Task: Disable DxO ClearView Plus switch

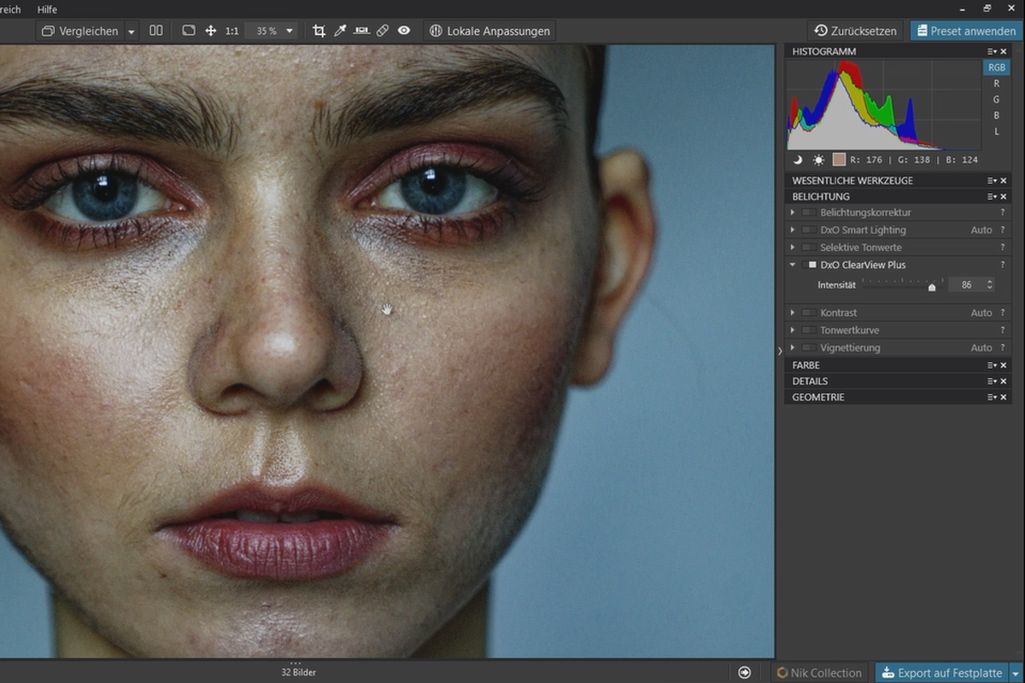Action: point(809,265)
